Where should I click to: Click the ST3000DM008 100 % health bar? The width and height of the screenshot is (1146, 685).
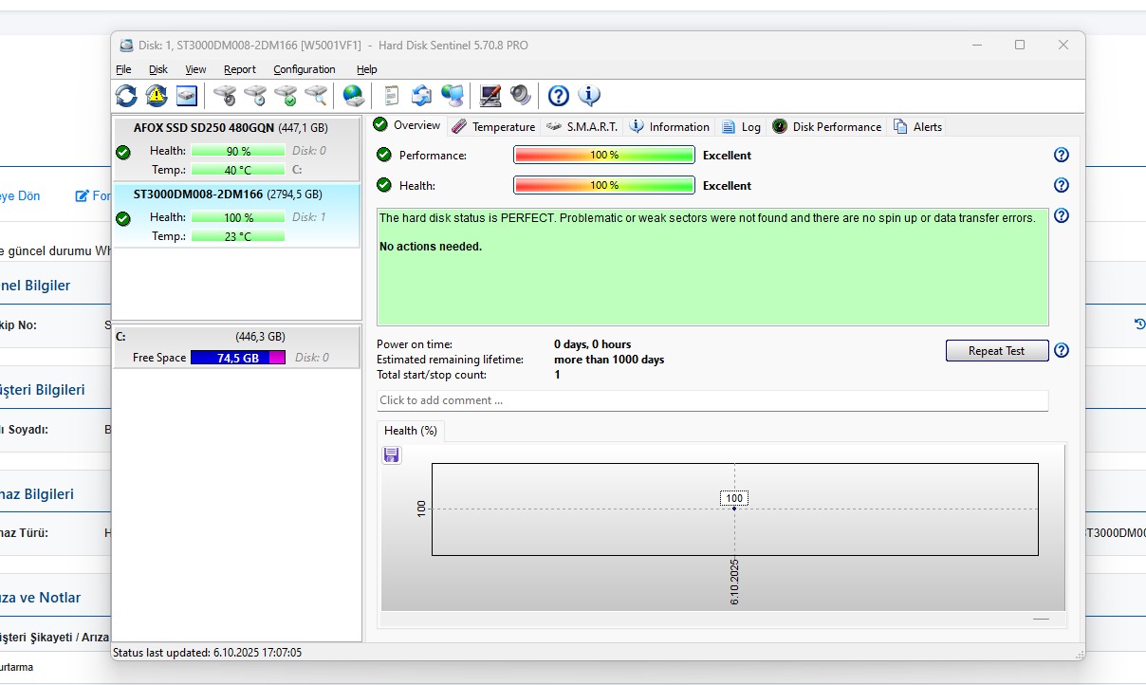click(x=238, y=217)
